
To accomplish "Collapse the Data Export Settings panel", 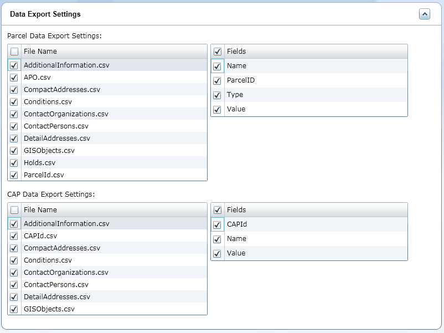I will [x=425, y=14].
